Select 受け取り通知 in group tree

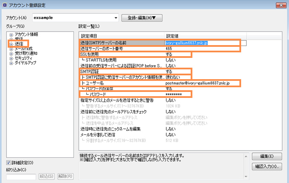26,54
